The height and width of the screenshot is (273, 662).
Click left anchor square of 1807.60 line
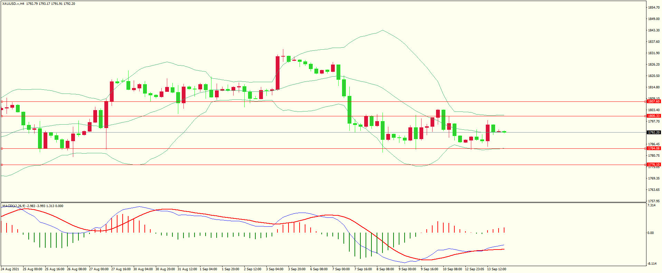pyautogui.click(x=2, y=101)
